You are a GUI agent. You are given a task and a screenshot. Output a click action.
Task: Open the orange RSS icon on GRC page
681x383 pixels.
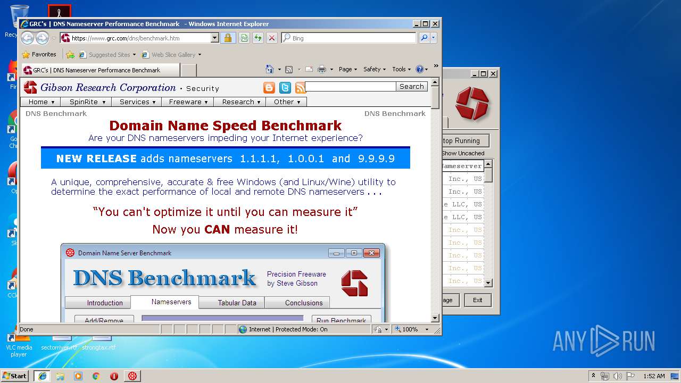[301, 88]
